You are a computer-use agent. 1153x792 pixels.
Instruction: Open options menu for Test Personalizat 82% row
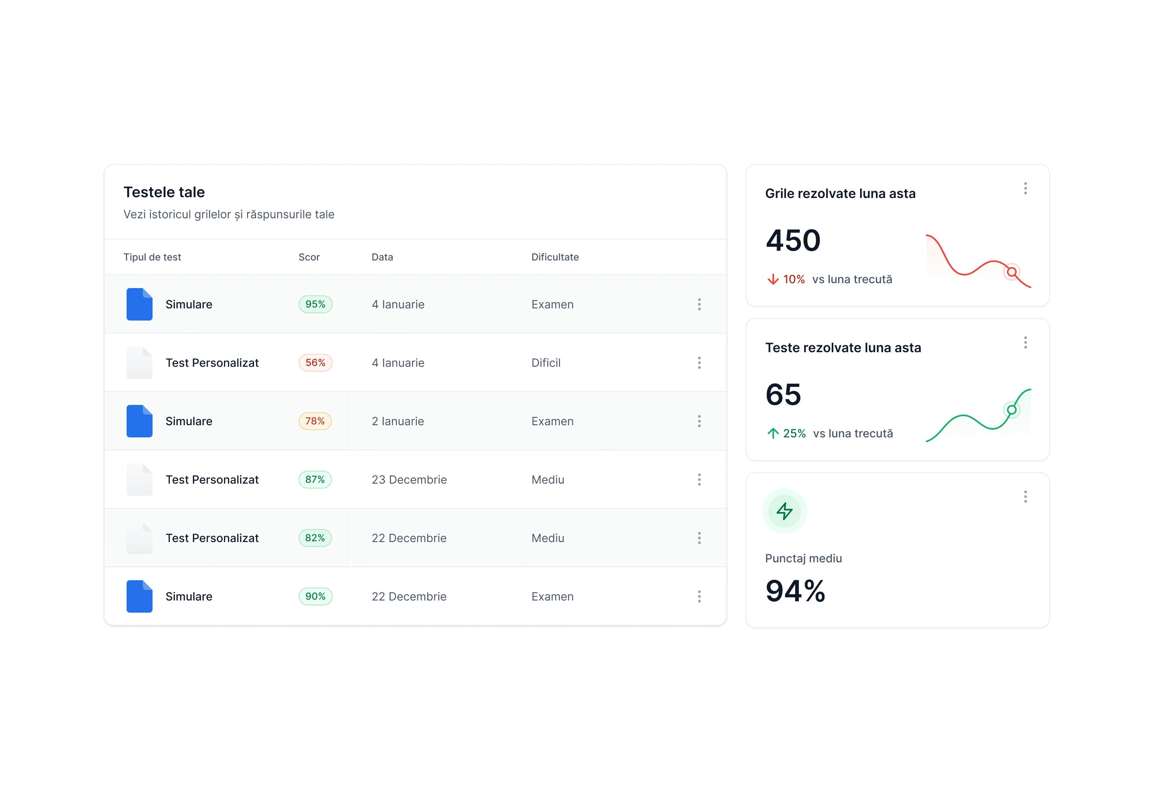(699, 538)
